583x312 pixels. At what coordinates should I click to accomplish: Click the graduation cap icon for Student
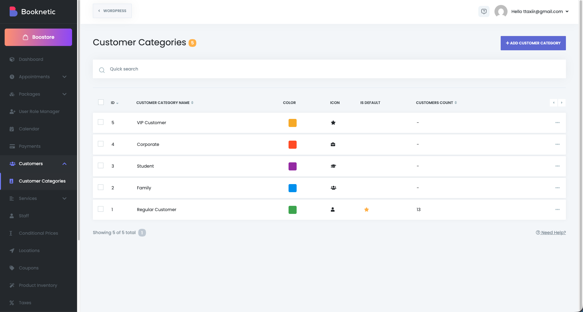(x=333, y=166)
